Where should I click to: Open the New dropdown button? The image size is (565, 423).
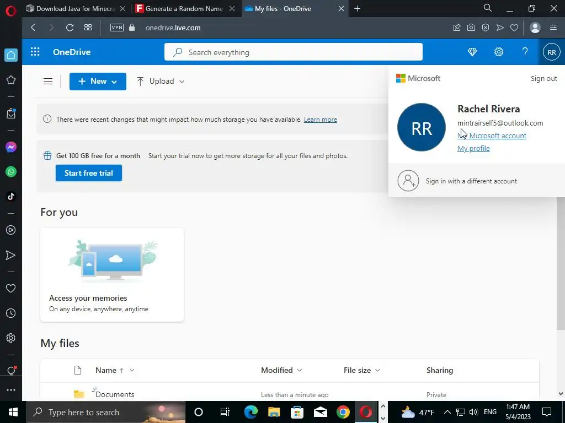[x=98, y=82]
